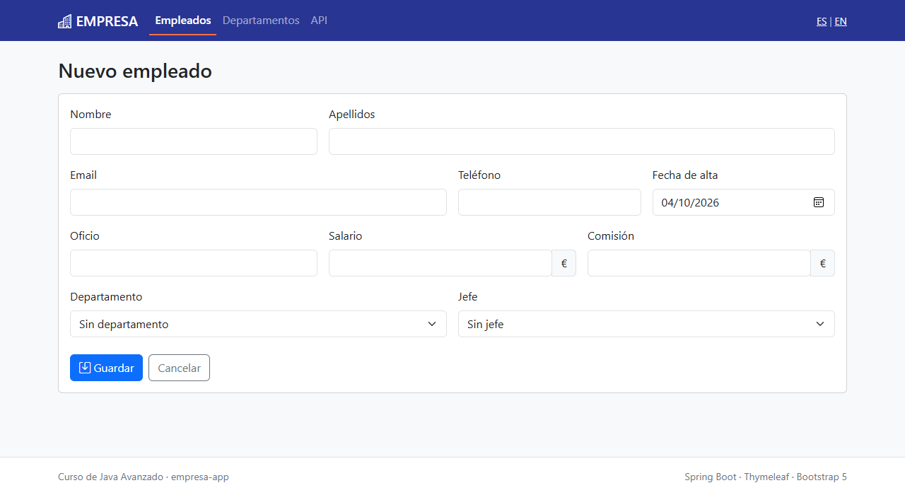Click the EMPRESA building logo icon

coord(64,21)
